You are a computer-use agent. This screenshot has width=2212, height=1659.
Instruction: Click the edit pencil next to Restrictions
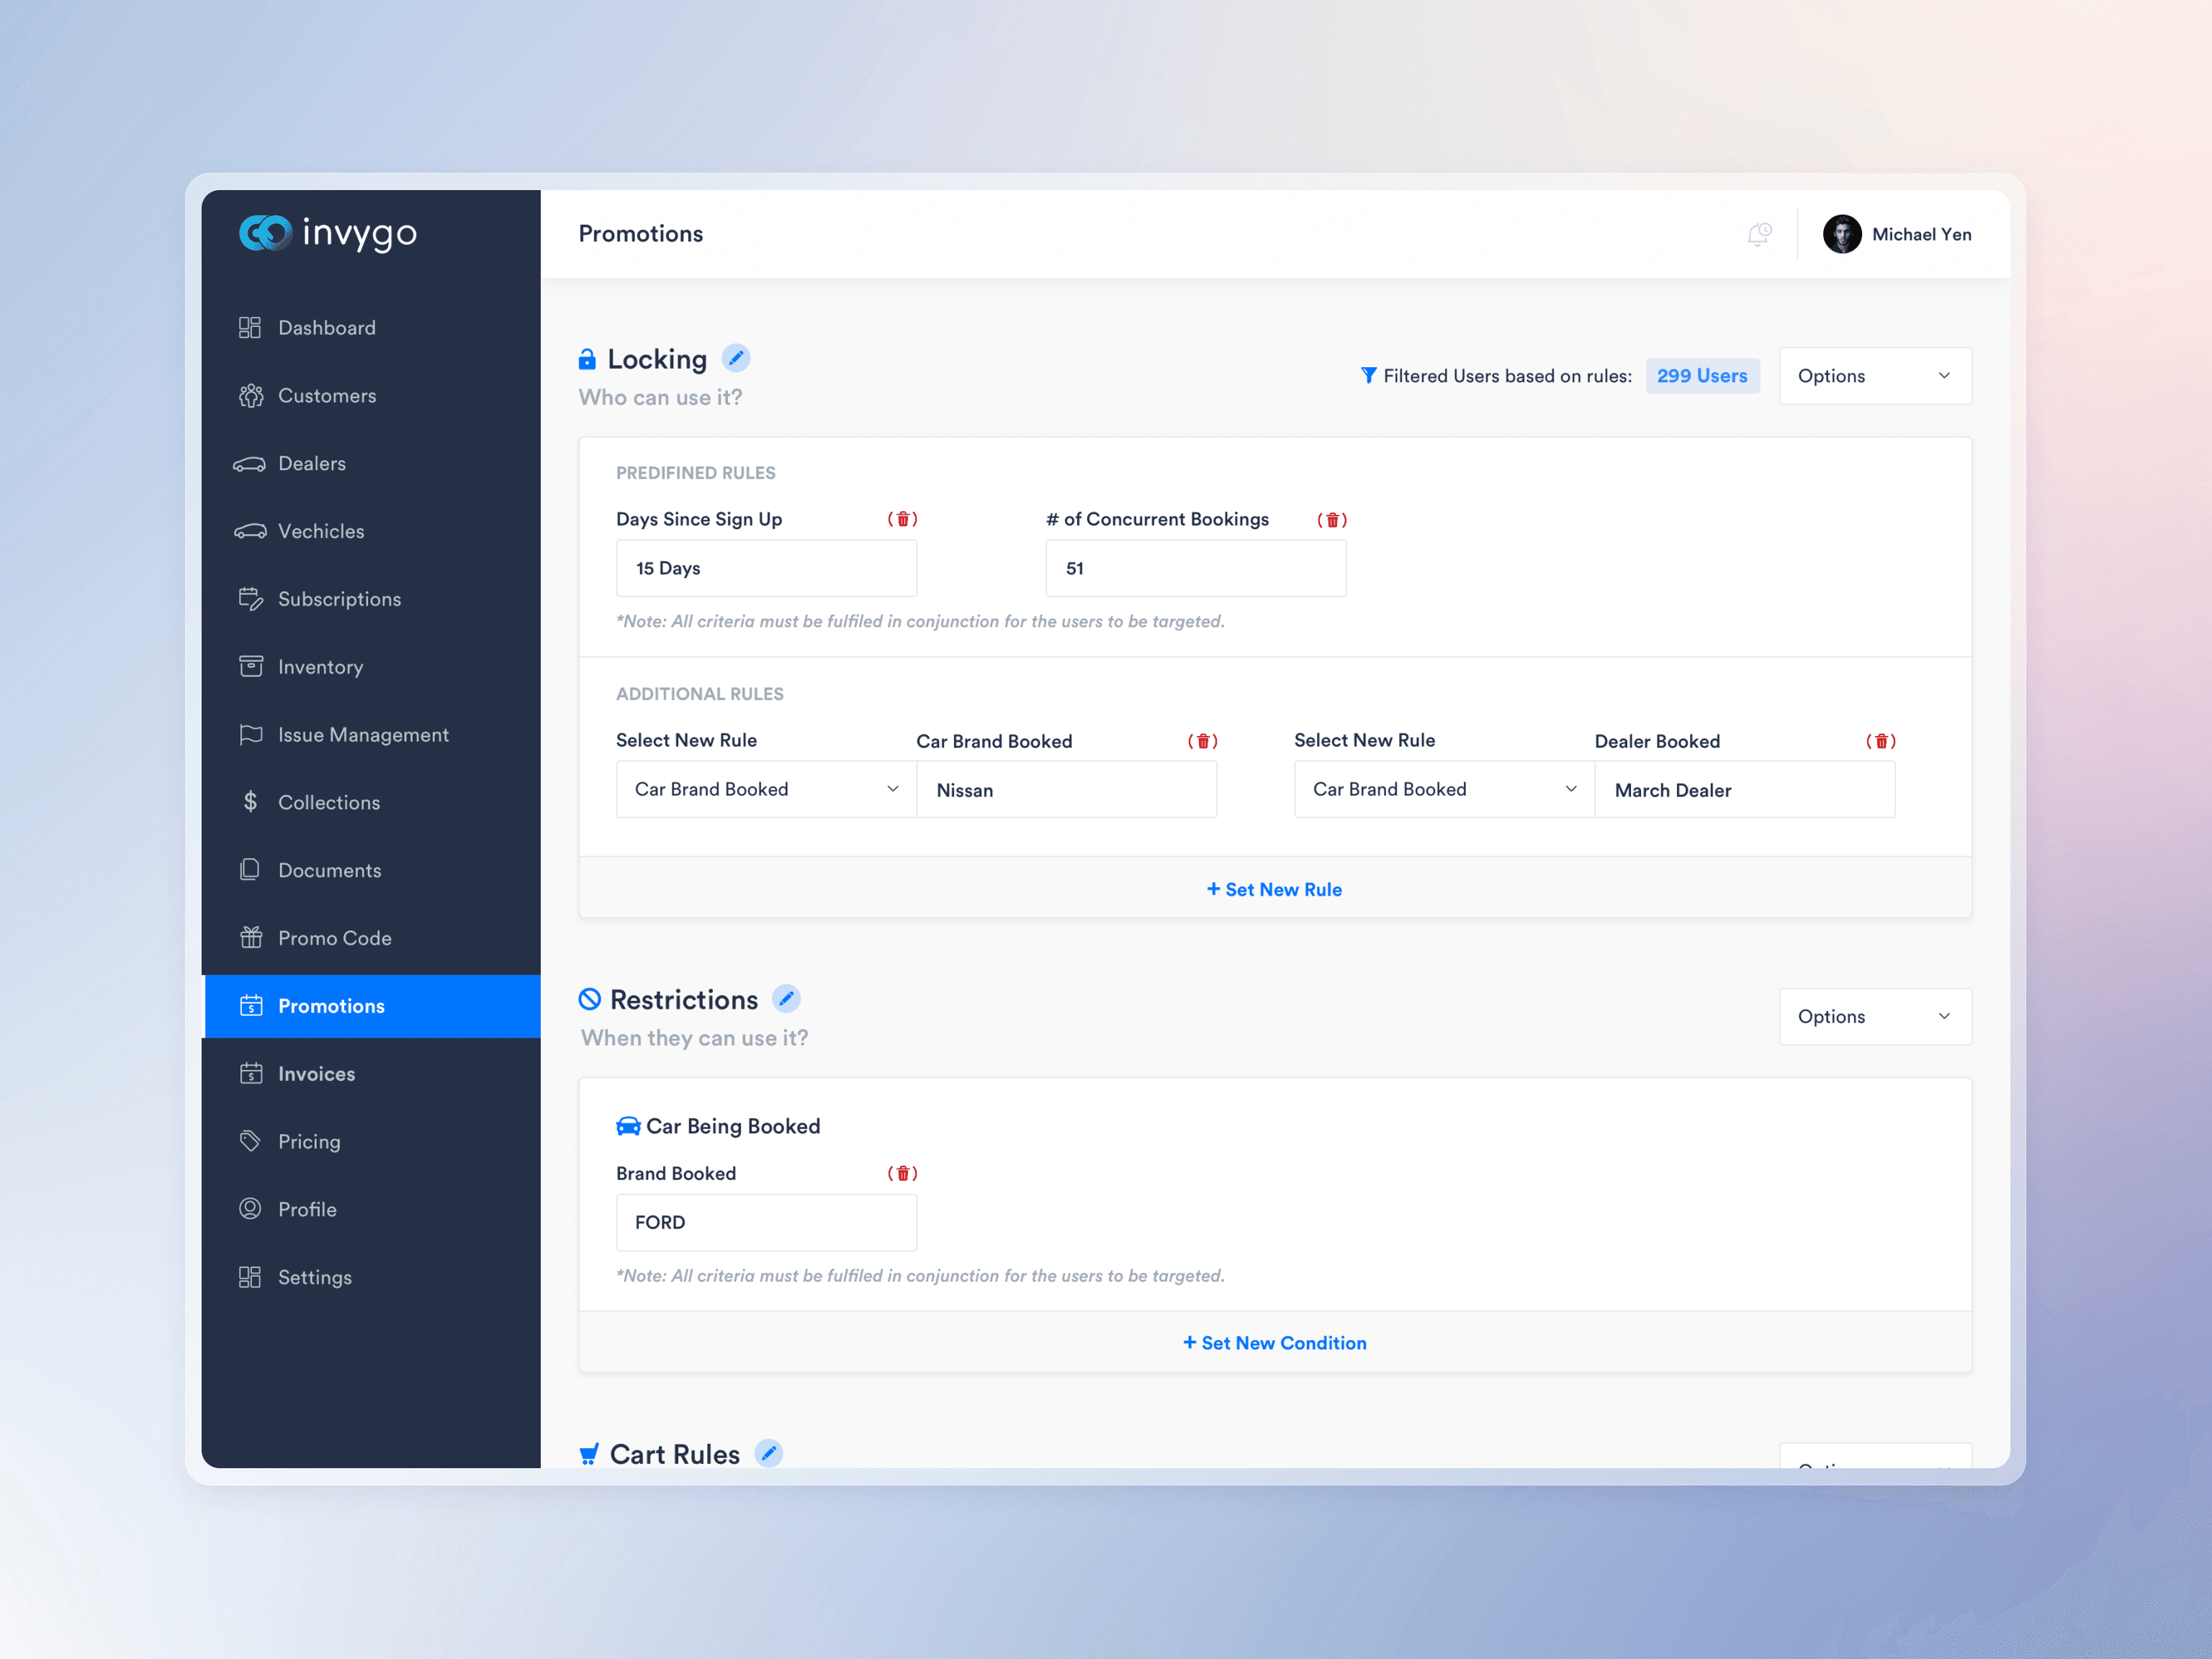point(787,999)
